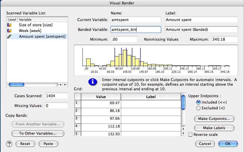Viewport: 244px width, 152px height.
Task: Click row header number 4 in grid
Action: [x=78, y=127]
